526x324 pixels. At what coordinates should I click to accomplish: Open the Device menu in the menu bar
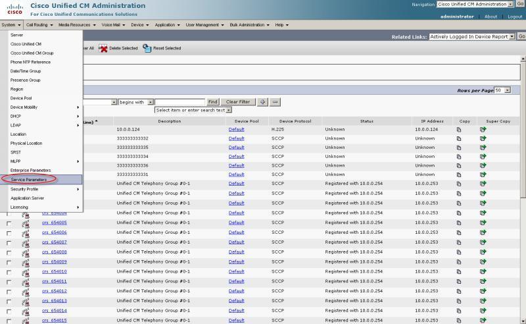139,25
